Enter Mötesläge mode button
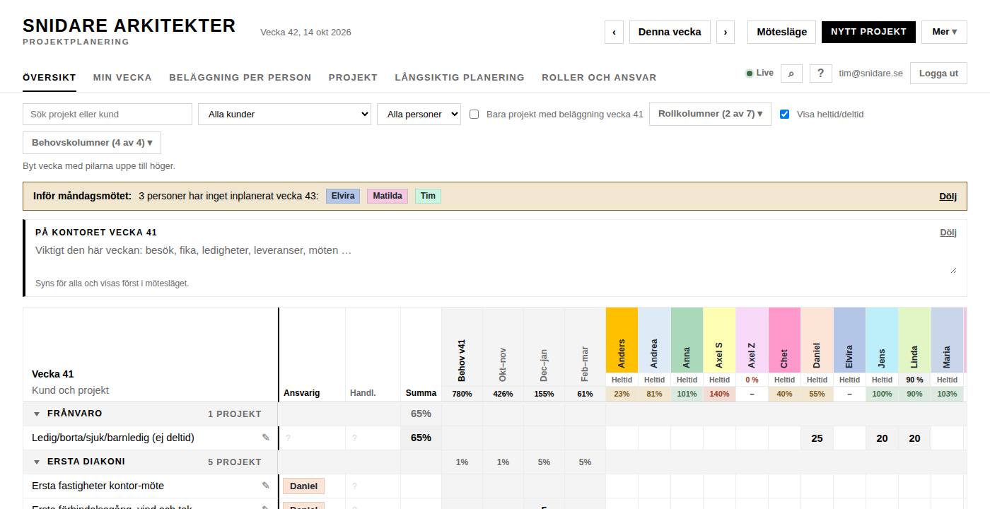 tap(781, 32)
